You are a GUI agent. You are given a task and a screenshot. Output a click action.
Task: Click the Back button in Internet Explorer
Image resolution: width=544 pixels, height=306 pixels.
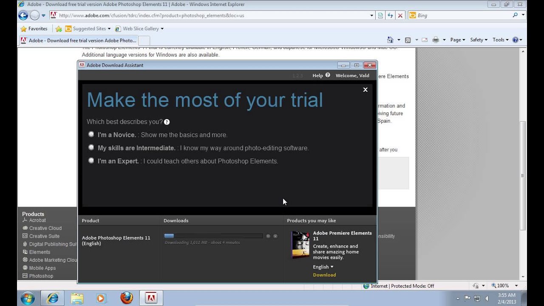[x=23, y=15]
